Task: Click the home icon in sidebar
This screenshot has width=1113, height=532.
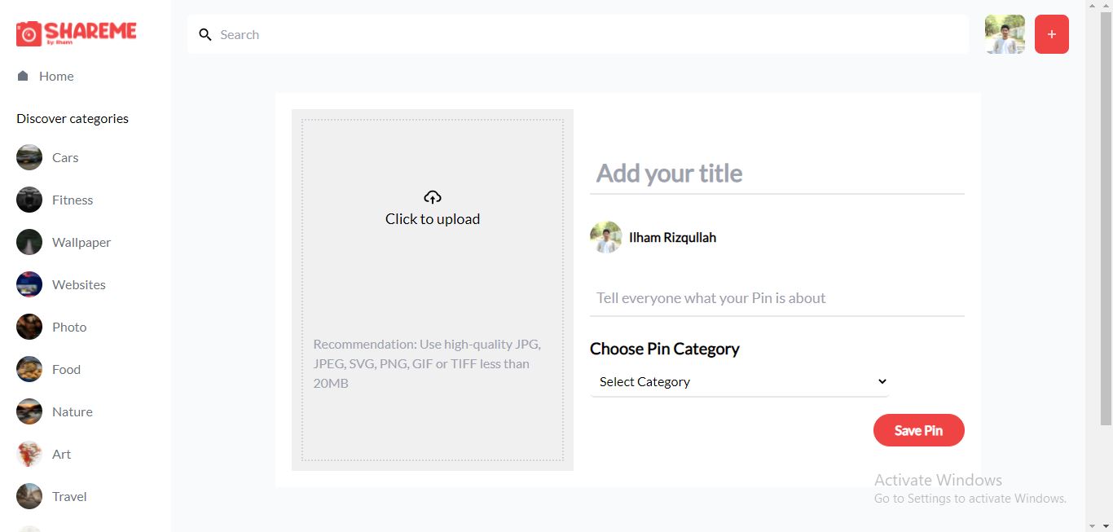Action: click(23, 76)
